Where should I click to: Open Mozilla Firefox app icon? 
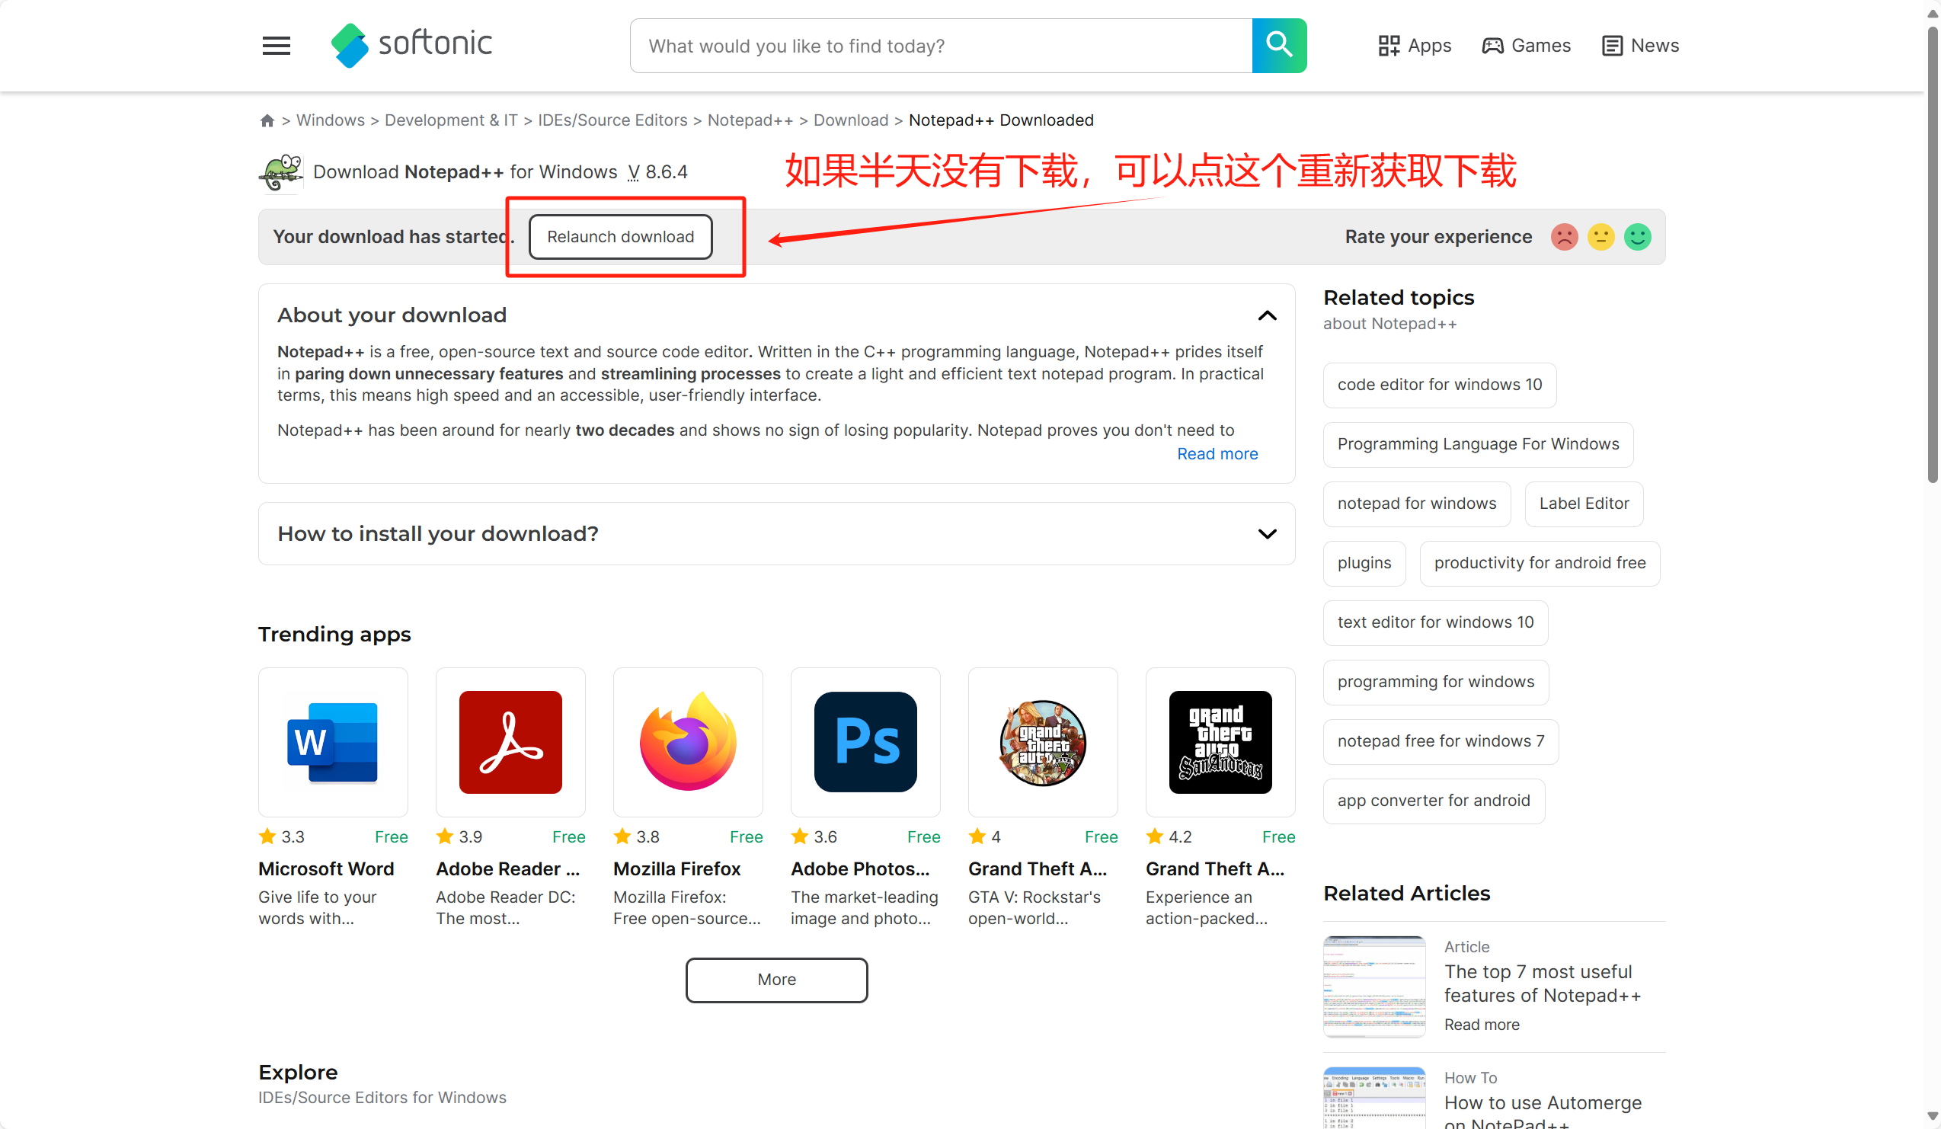pyautogui.click(x=688, y=742)
